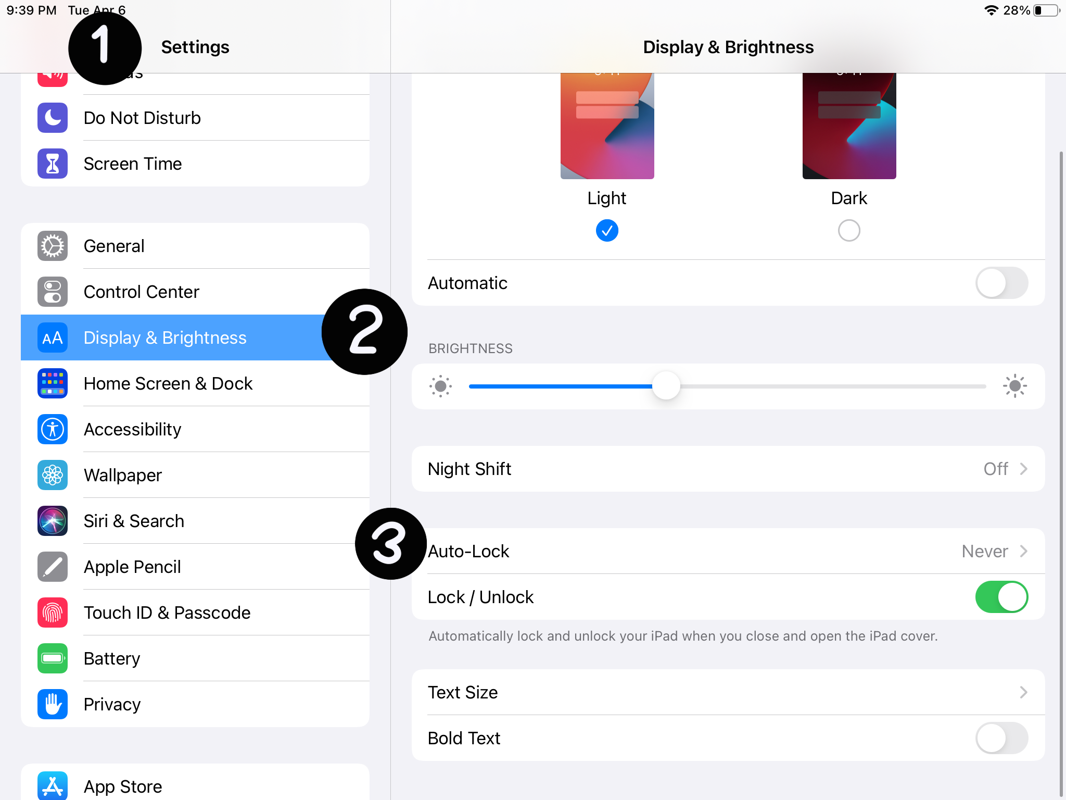Enable the Automatic appearance switch

[1001, 283]
